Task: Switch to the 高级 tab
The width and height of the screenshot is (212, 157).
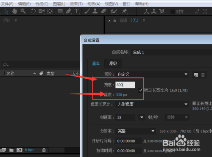Action: [113, 63]
